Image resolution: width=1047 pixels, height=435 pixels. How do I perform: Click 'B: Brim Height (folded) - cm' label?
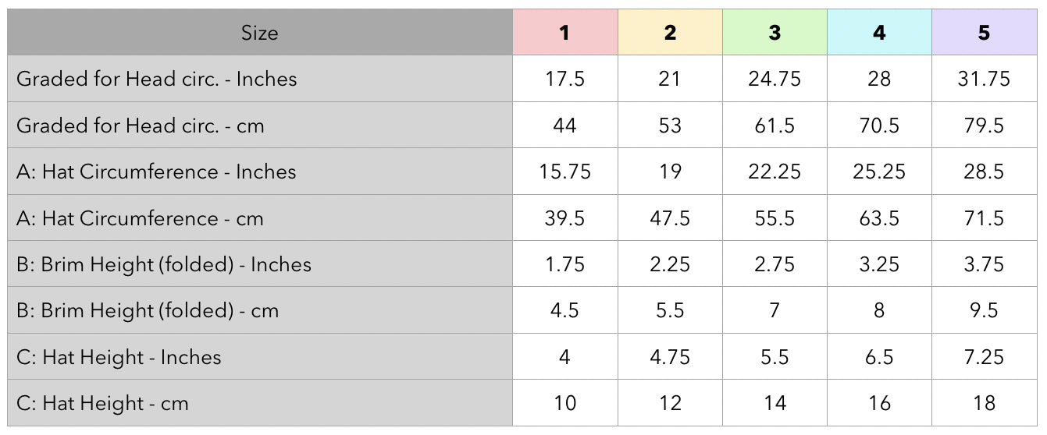point(148,311)
